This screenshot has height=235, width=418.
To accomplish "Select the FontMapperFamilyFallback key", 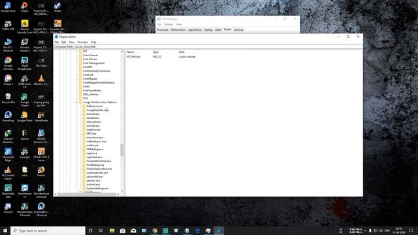I will pos(99,83).
